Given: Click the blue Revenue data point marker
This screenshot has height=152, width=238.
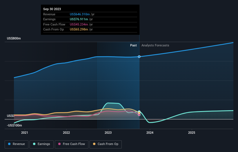Looking at the screenshot, I should pyautogui.click(x=139, y=57).
